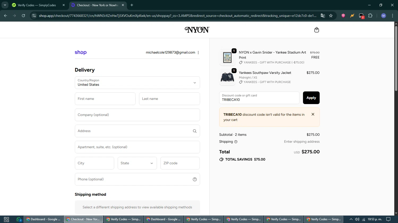Click the extension icon with badge 7
The height and width of the screenshot is (223, 398).
(x=361, y=16)
